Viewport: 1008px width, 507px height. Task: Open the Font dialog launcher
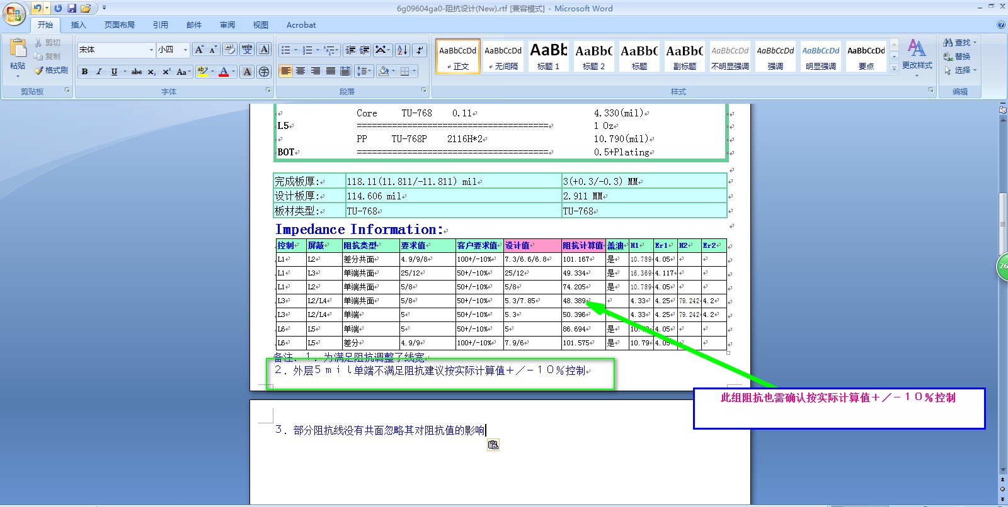pos(268,91)
